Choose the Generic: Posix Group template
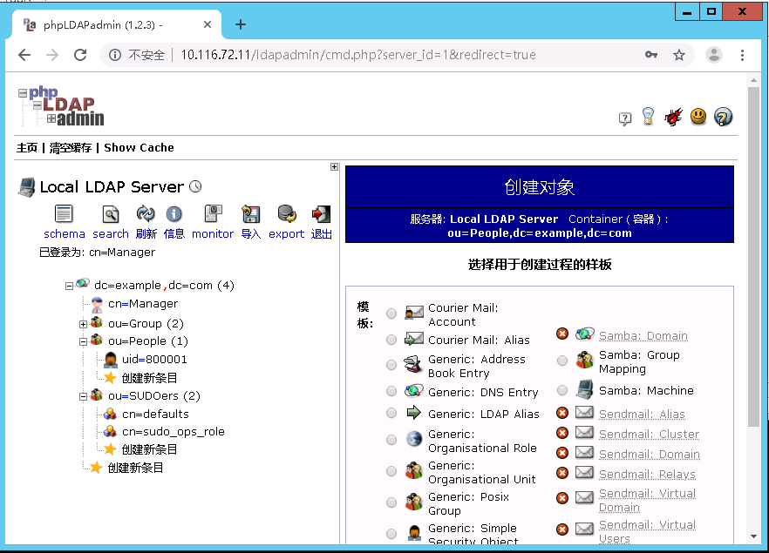This screenshot has width=769, height=553. (x=391, y=502)
